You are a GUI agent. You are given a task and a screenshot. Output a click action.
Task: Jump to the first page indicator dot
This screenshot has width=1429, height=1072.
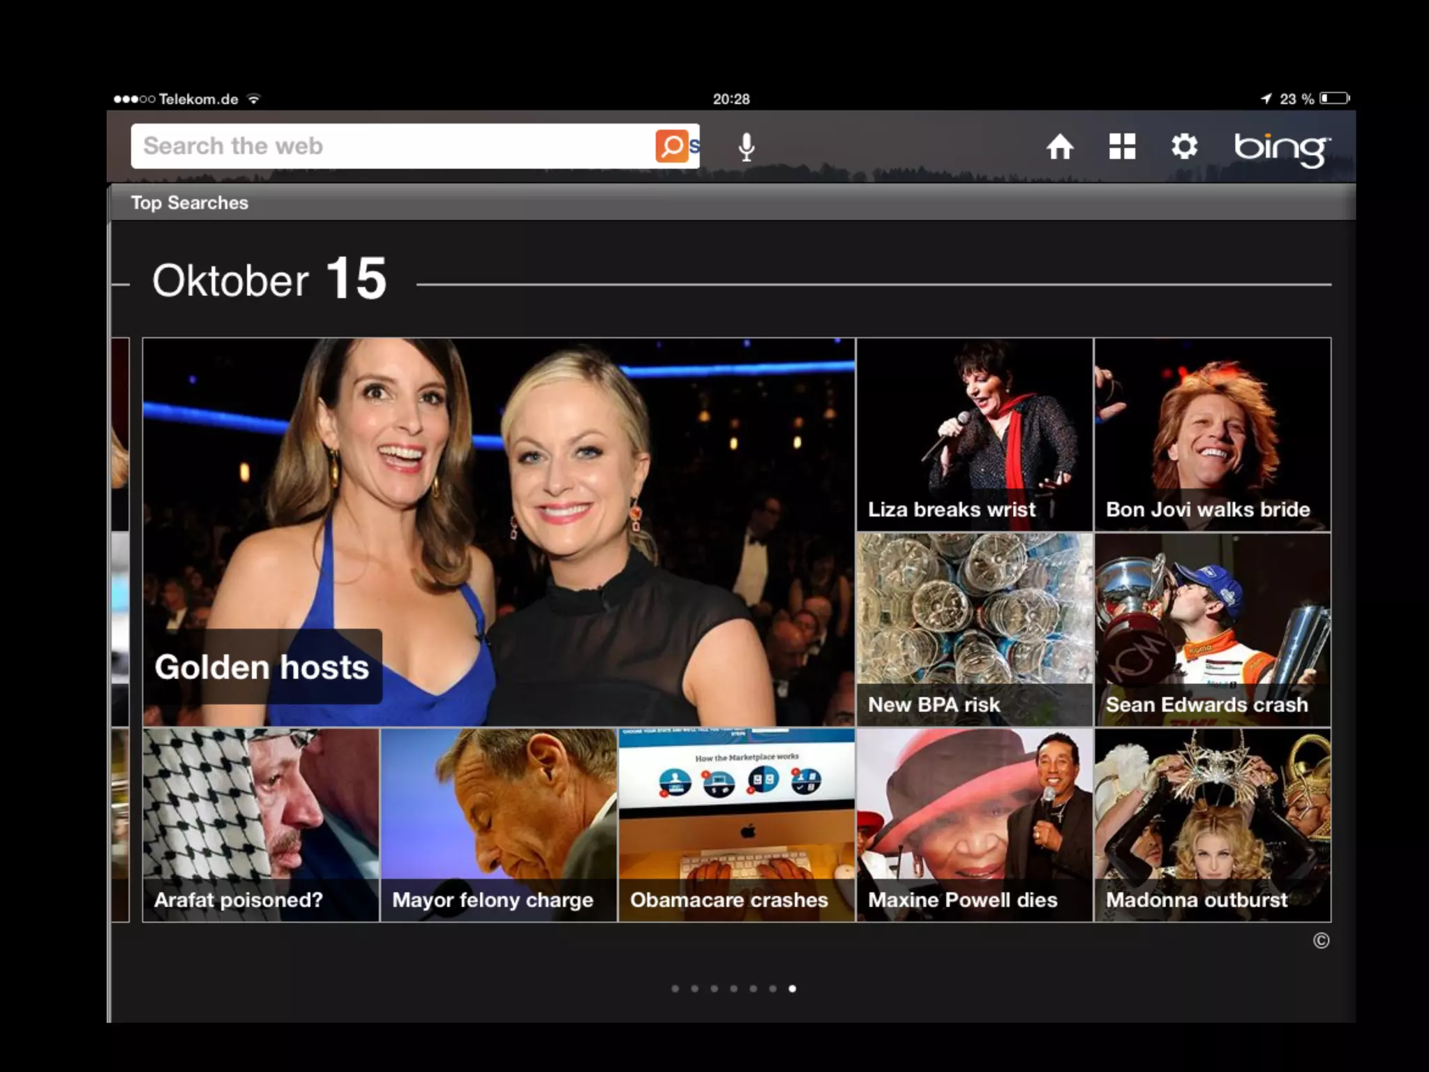(675, 988)
